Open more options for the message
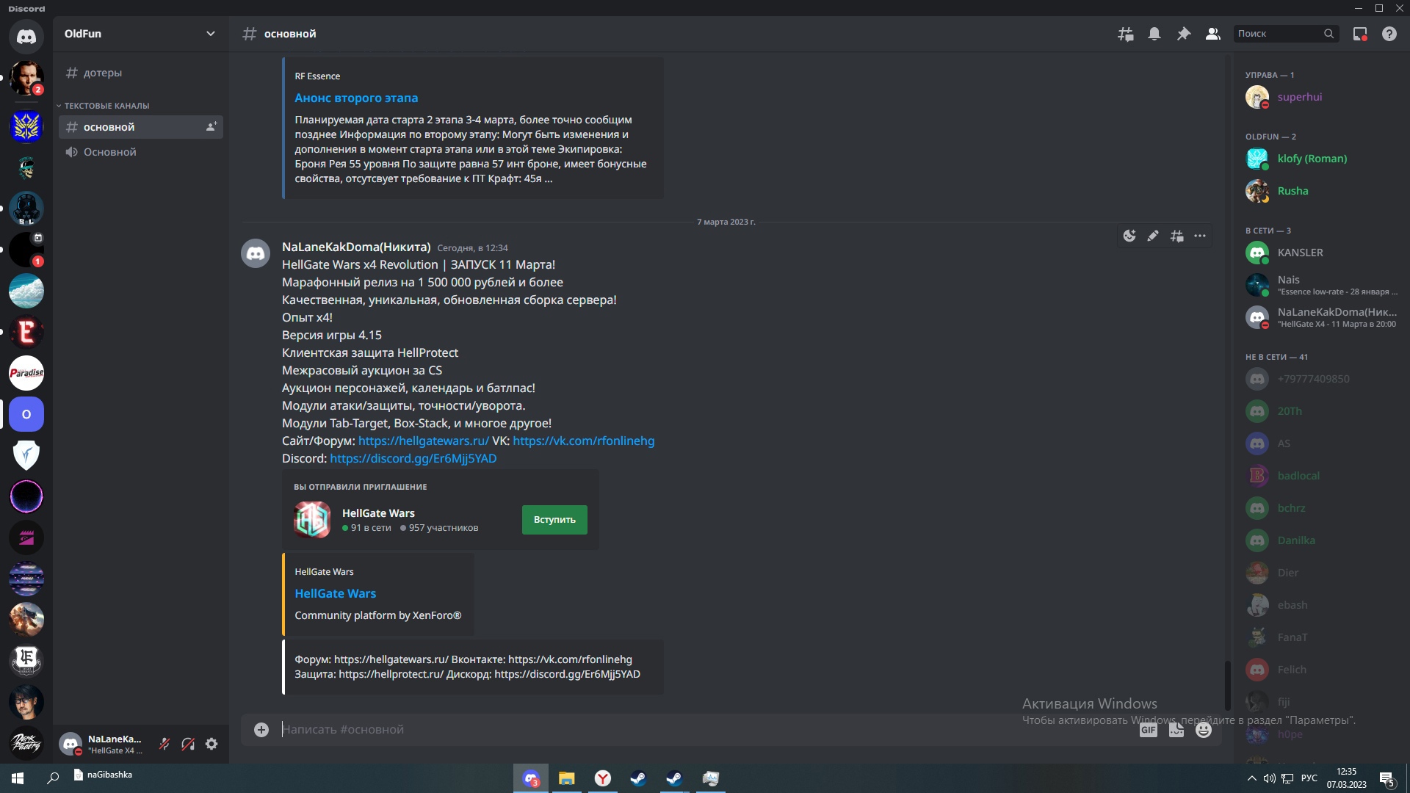Viewport: 1410px width, 793px height. (x=1200, y=236)
